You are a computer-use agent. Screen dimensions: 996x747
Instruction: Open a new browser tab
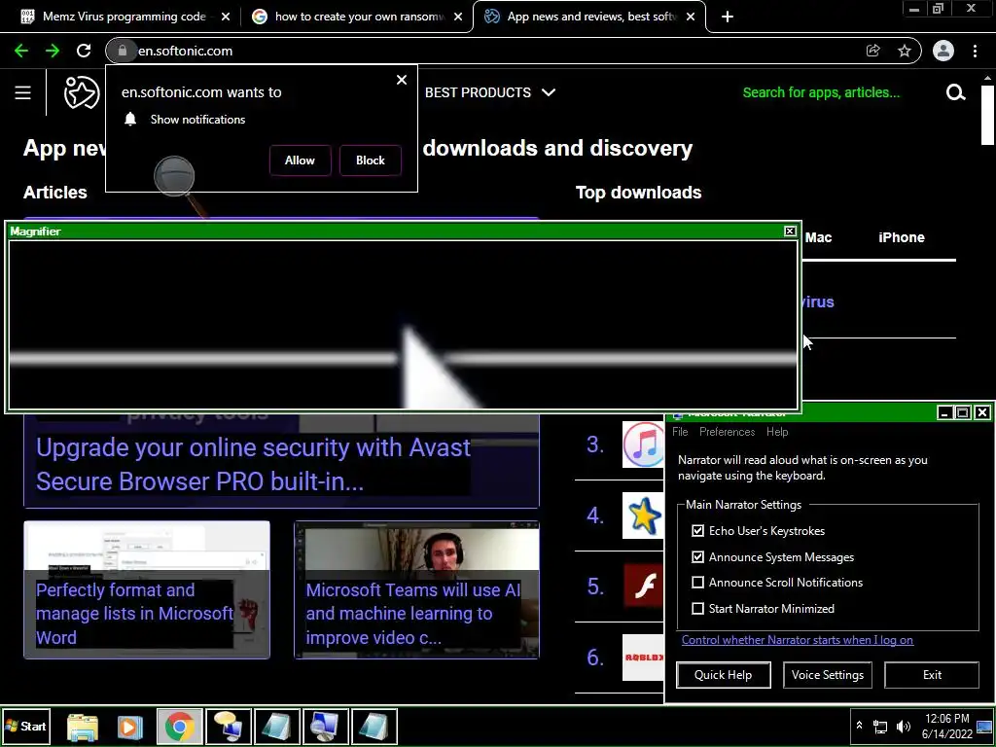728,17
